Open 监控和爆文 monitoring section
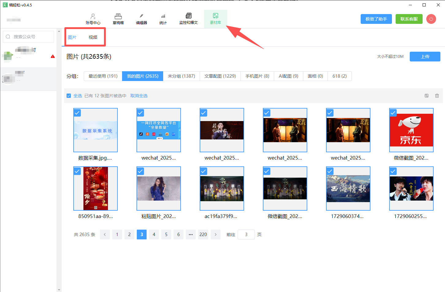The image size is (445, 292). coord(188,19)
